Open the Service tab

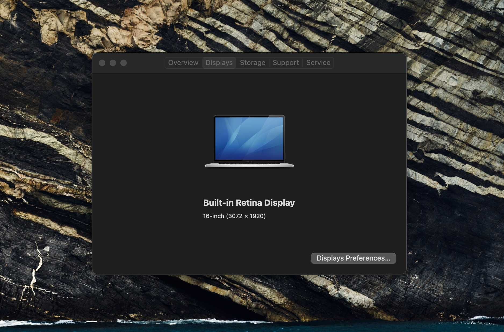click(318, 63)
